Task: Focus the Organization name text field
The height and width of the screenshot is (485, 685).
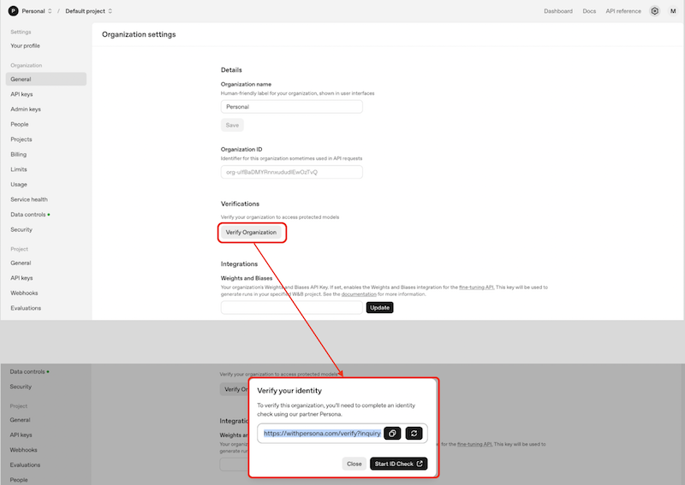Action: pyautogui.click(x=291, y=107)
